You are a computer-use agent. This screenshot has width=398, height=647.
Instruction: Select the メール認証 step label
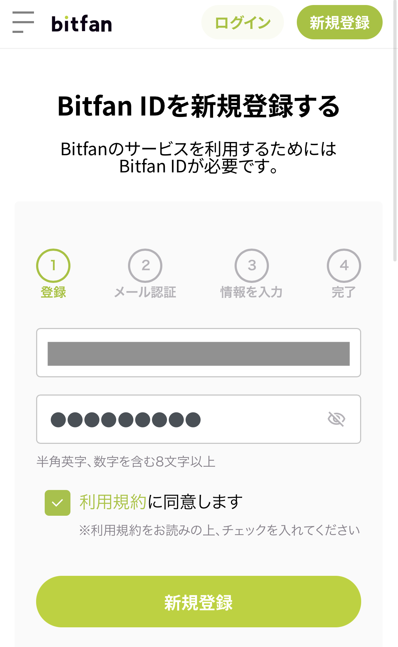tap(145, 292)
